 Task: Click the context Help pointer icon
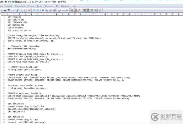click(x=100, y=10)
